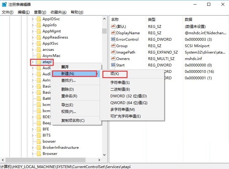Open the 收藏夹(A) menu
The width and height of the screenshot is (229, 169).
(x=58, y=12)
